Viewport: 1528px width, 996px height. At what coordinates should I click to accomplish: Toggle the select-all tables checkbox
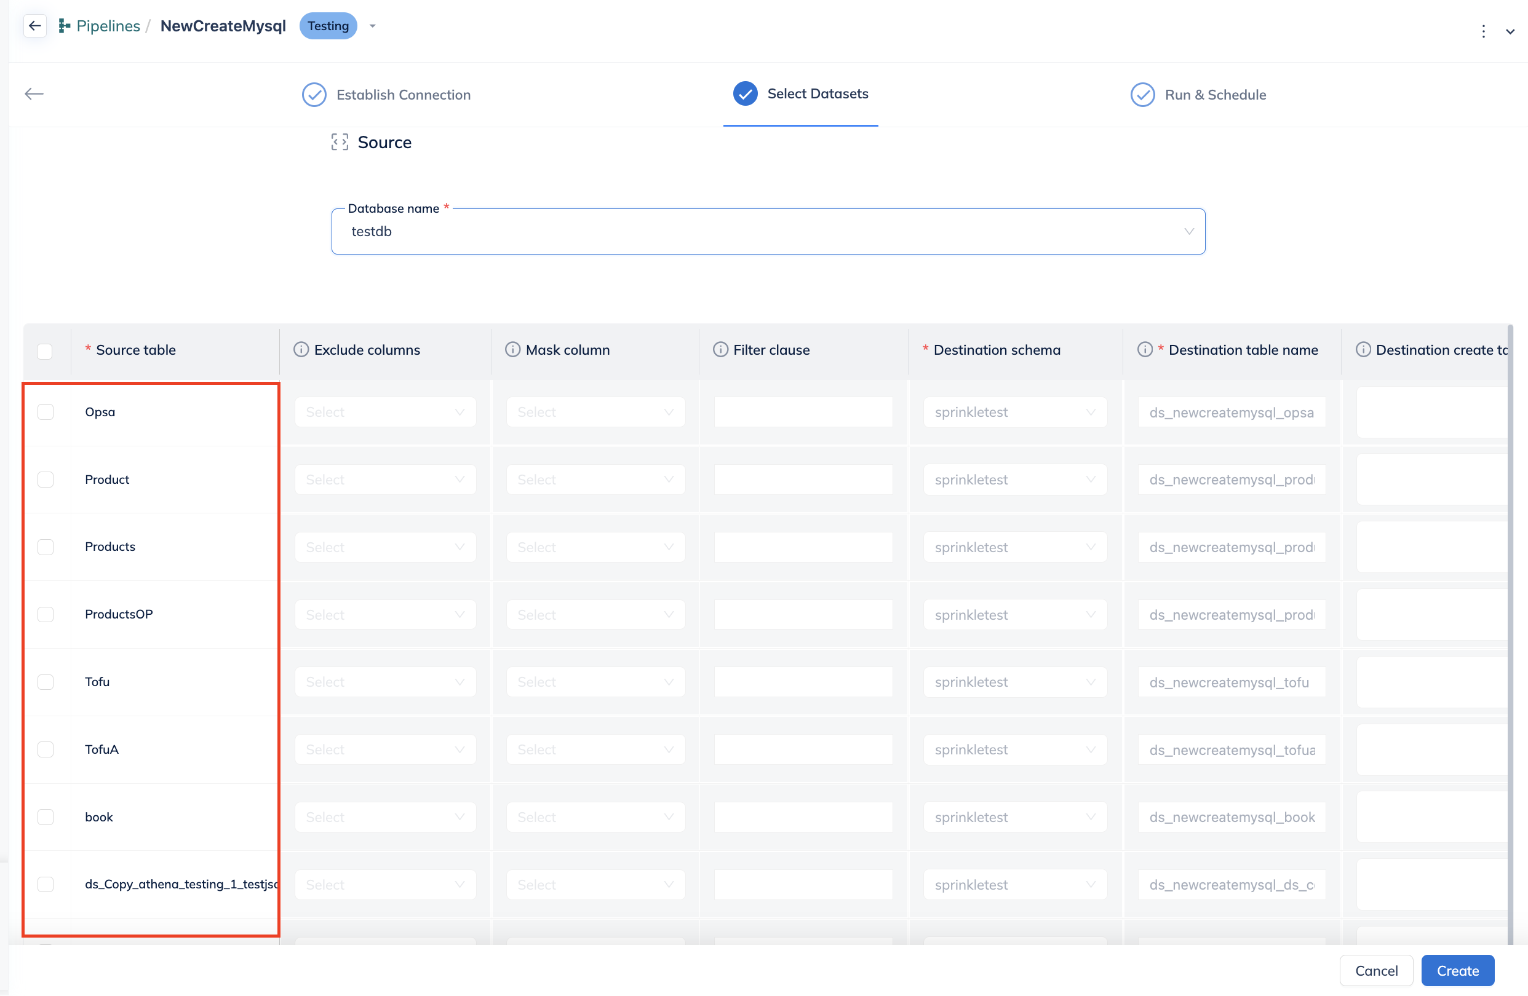[x=45, y=351]
